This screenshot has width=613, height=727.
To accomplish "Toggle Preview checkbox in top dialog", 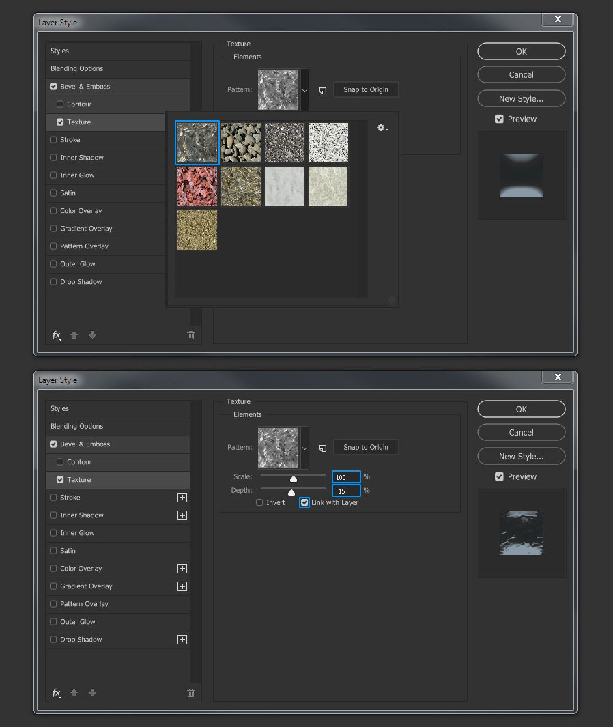I will tap(499, 119).
